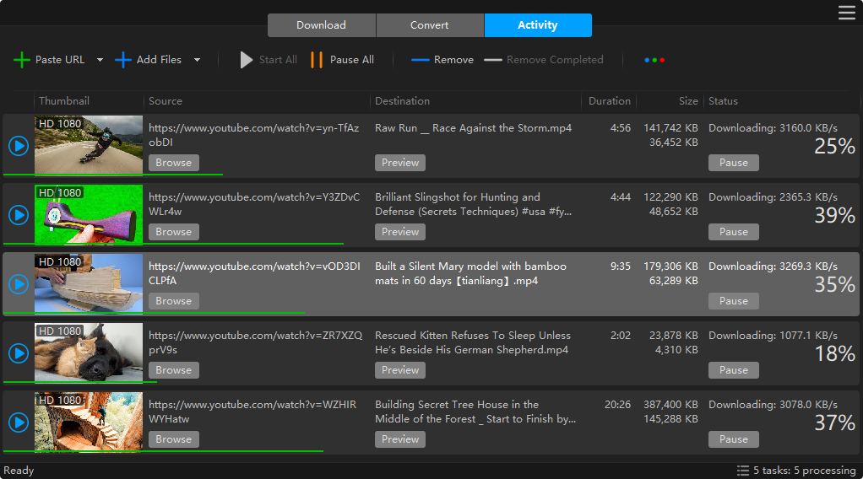Click play icon for Raw Run video
The height and width of the screenshot is (479, 863).
pos(19,146)
